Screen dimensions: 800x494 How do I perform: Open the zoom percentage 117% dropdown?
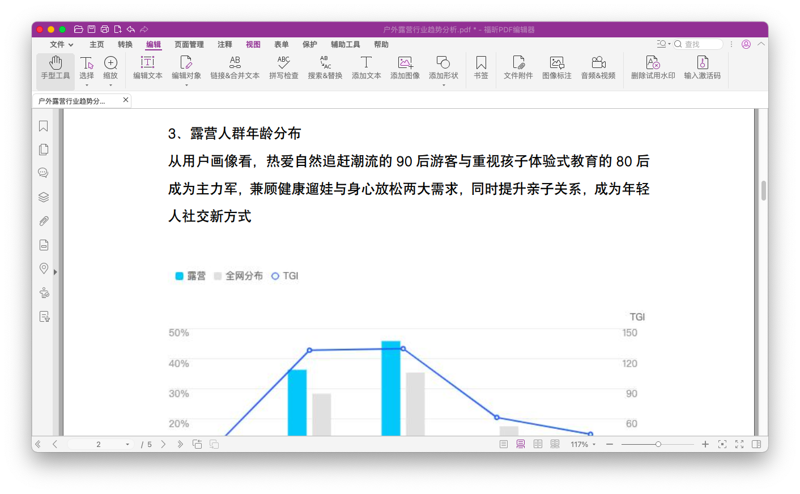click(x=583, y=445)
